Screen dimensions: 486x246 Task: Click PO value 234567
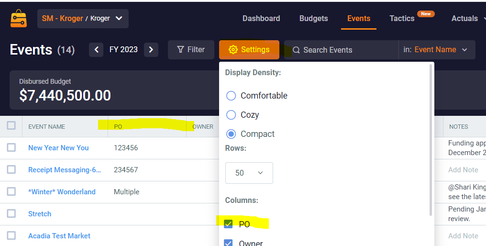(126, 170)
